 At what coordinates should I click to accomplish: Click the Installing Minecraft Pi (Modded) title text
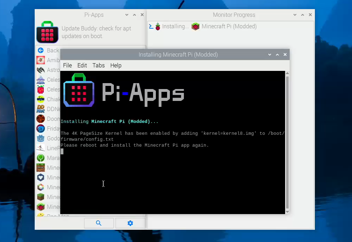point(178,54)
